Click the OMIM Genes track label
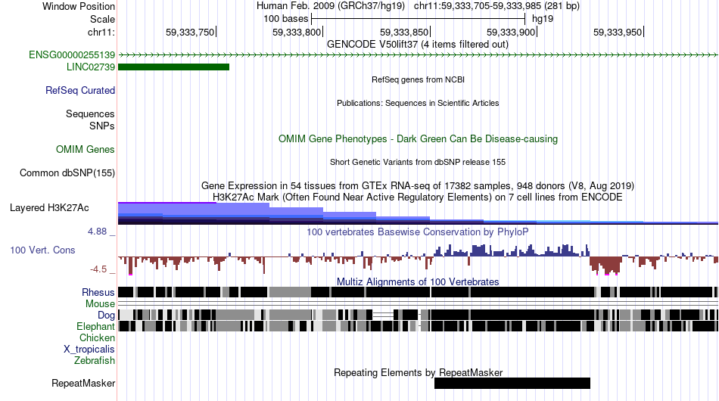 (x=86, y=149)
